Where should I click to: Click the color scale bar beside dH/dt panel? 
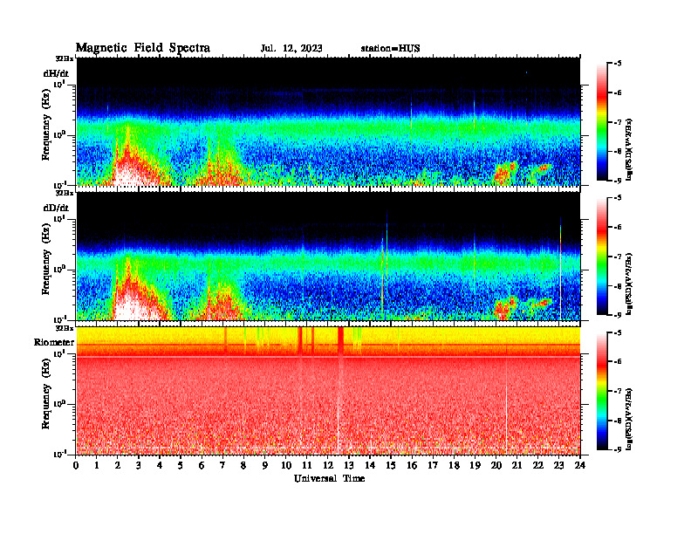602,122
